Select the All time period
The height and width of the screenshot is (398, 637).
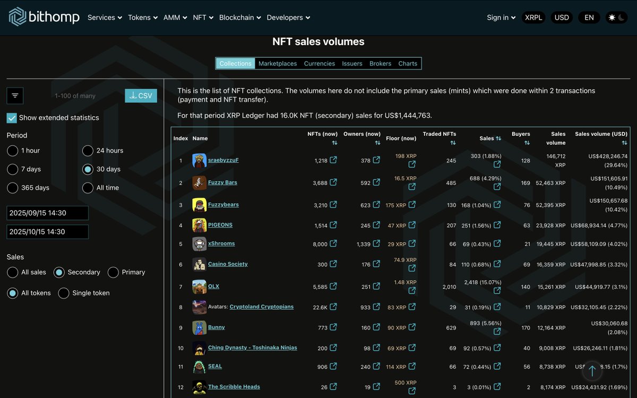click(88, 188)
